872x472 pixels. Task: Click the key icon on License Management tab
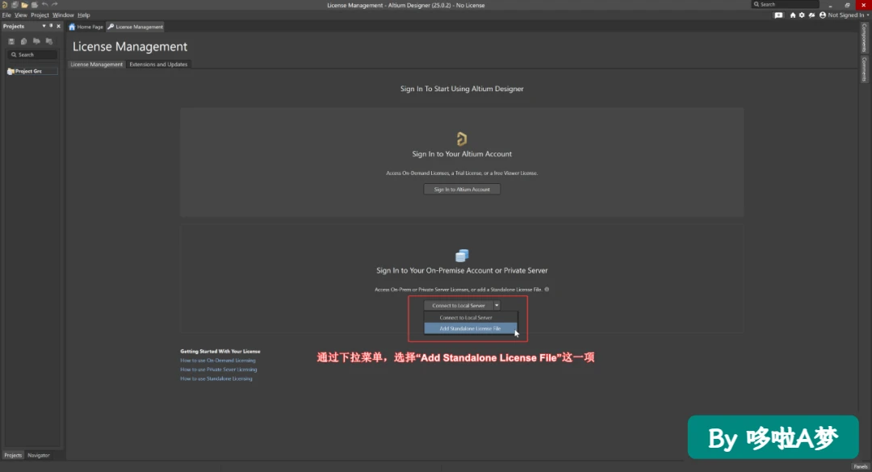click(111, 27)
